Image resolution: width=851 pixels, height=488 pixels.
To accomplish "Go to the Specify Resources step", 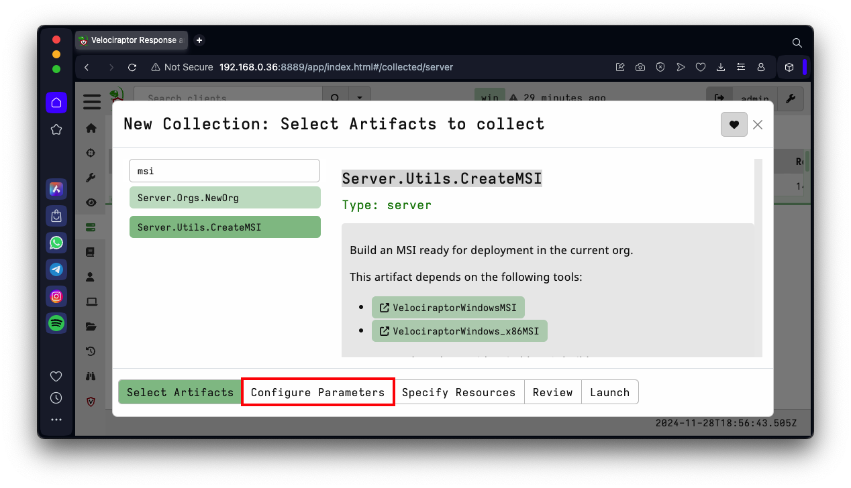I will pos(458,392).
